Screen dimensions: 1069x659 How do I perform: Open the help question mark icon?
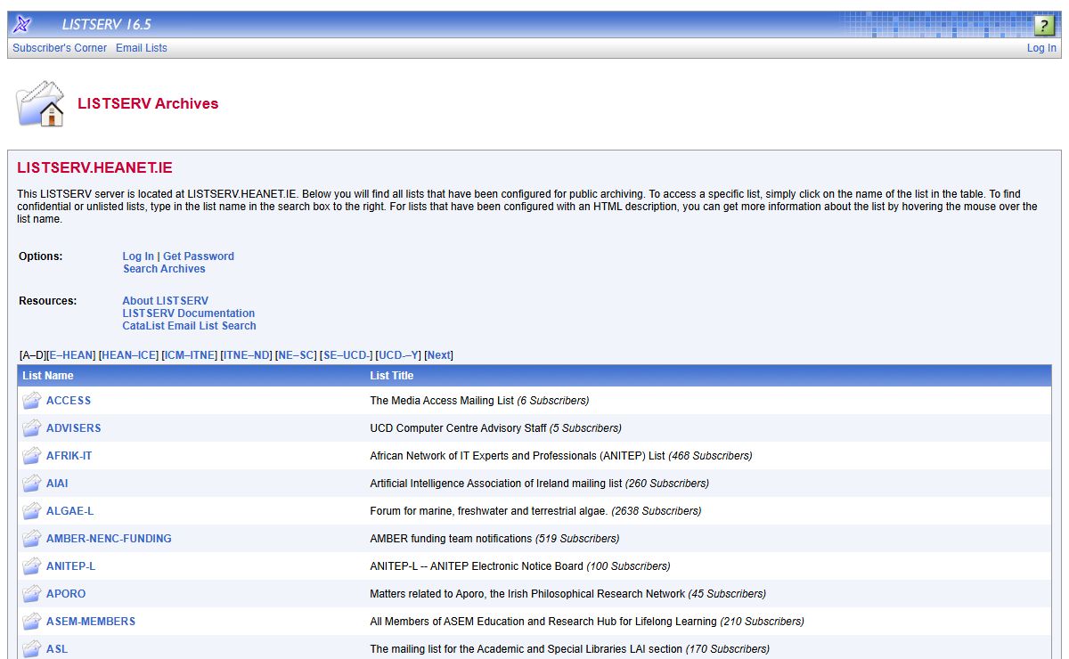pyautogui.click(x=1043, y=25)
